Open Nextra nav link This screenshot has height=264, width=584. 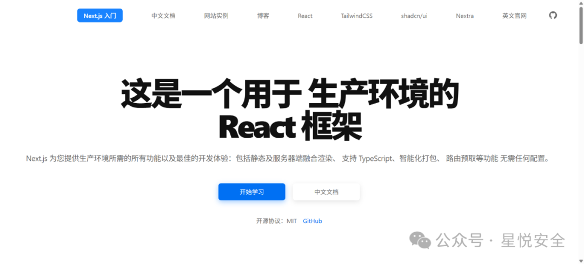click(x=465, y=16)
